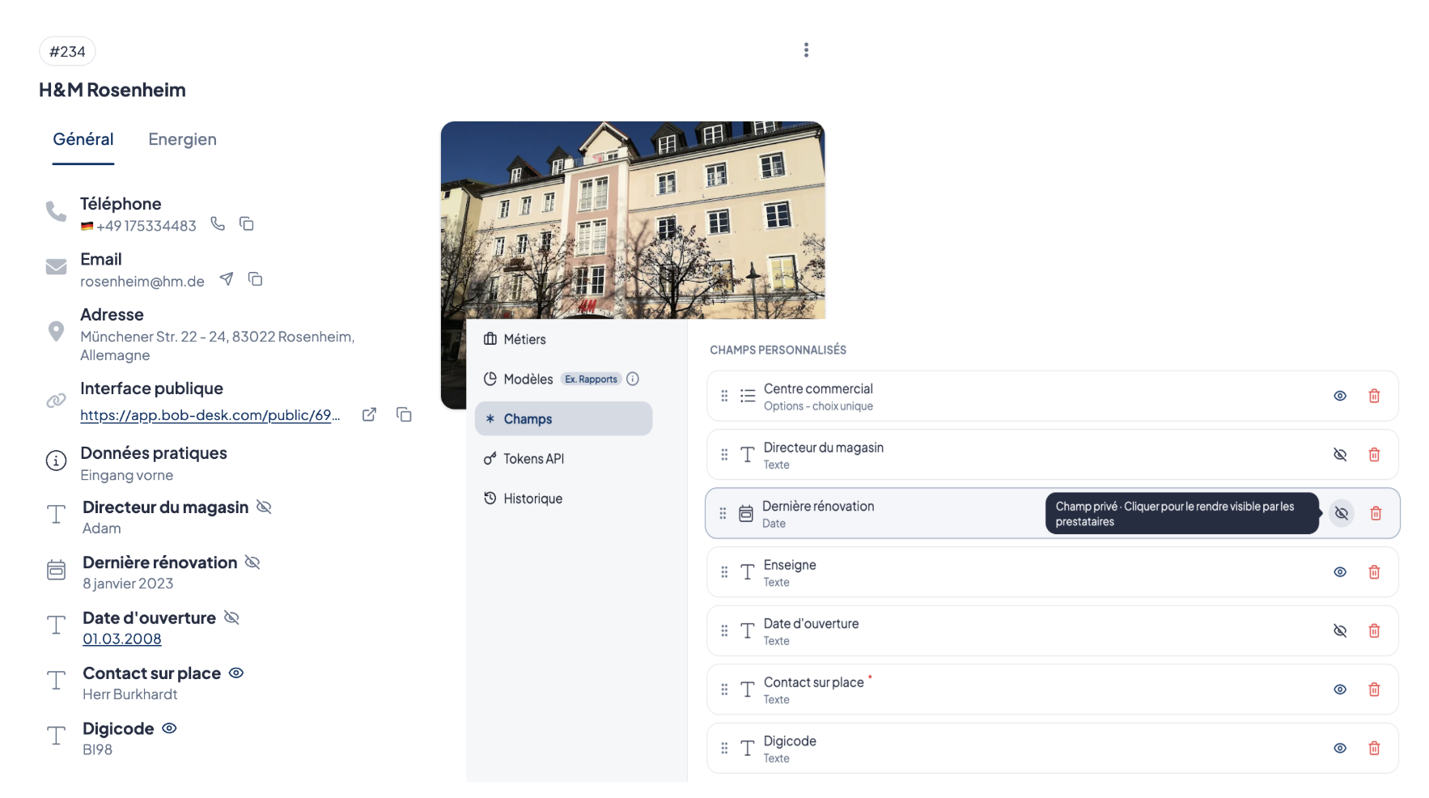Copy the email address rosenheim@hm.de
The image size is (1429, 798).
pos(256,279)
